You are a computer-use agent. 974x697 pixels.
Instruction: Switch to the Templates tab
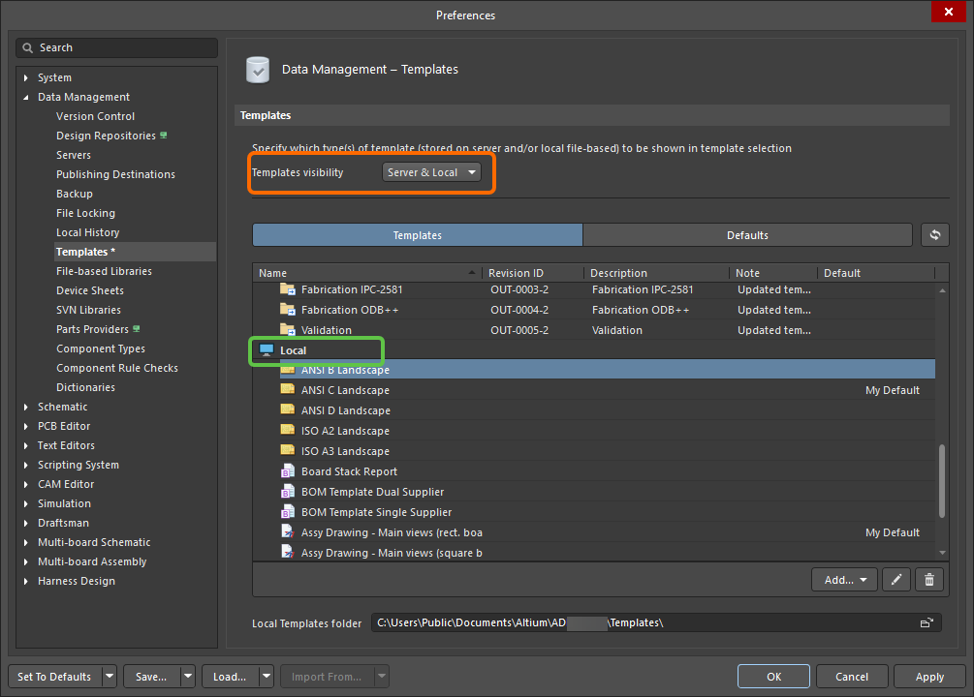coord(417,234)
